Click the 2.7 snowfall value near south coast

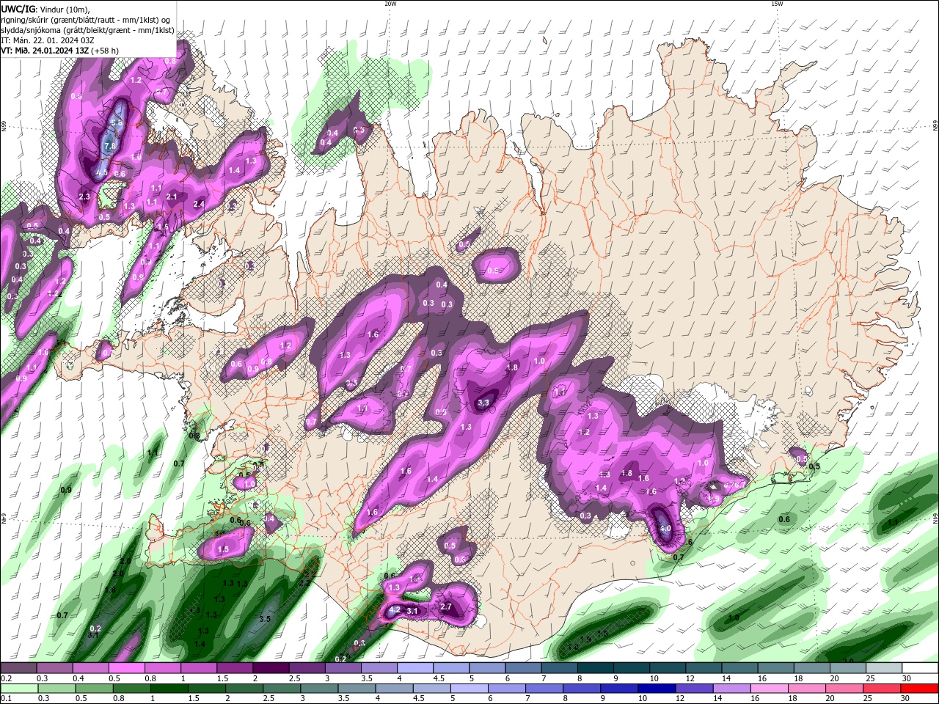(446, 606)
